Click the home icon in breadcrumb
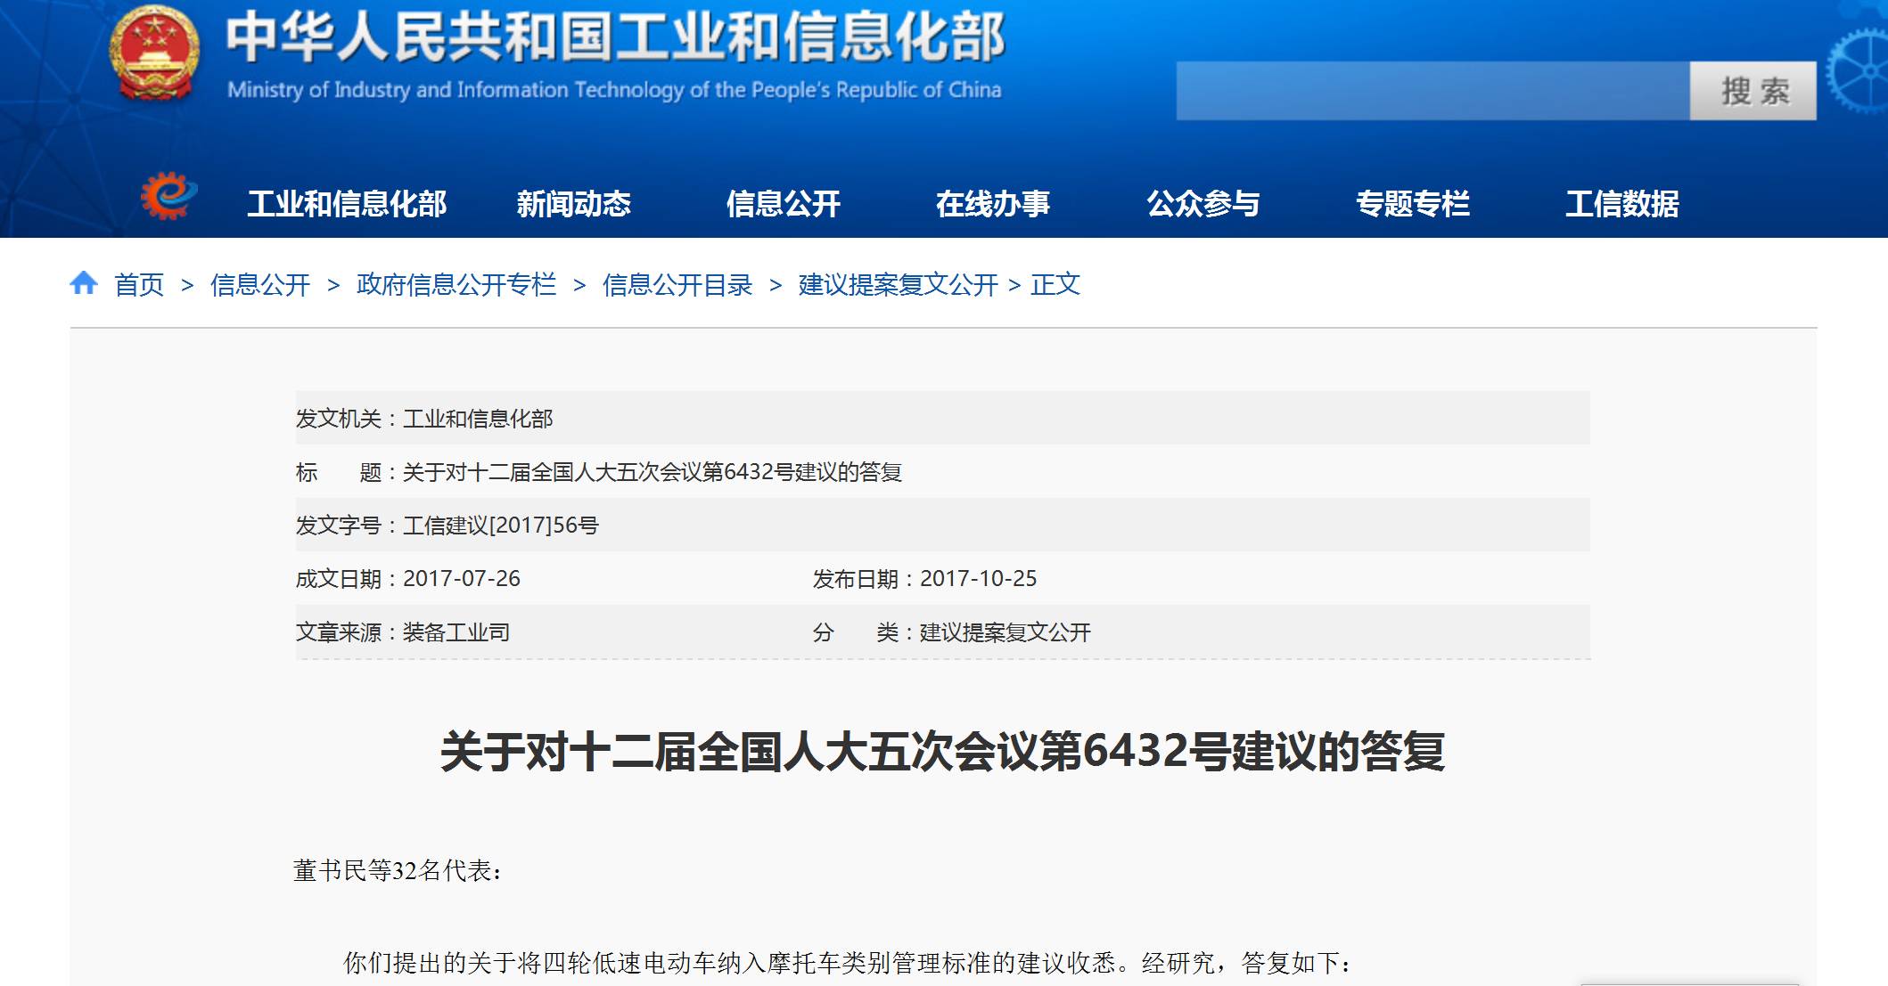Screen dimensions: 1888x986 pyautogui.click(x=84, y=283)
